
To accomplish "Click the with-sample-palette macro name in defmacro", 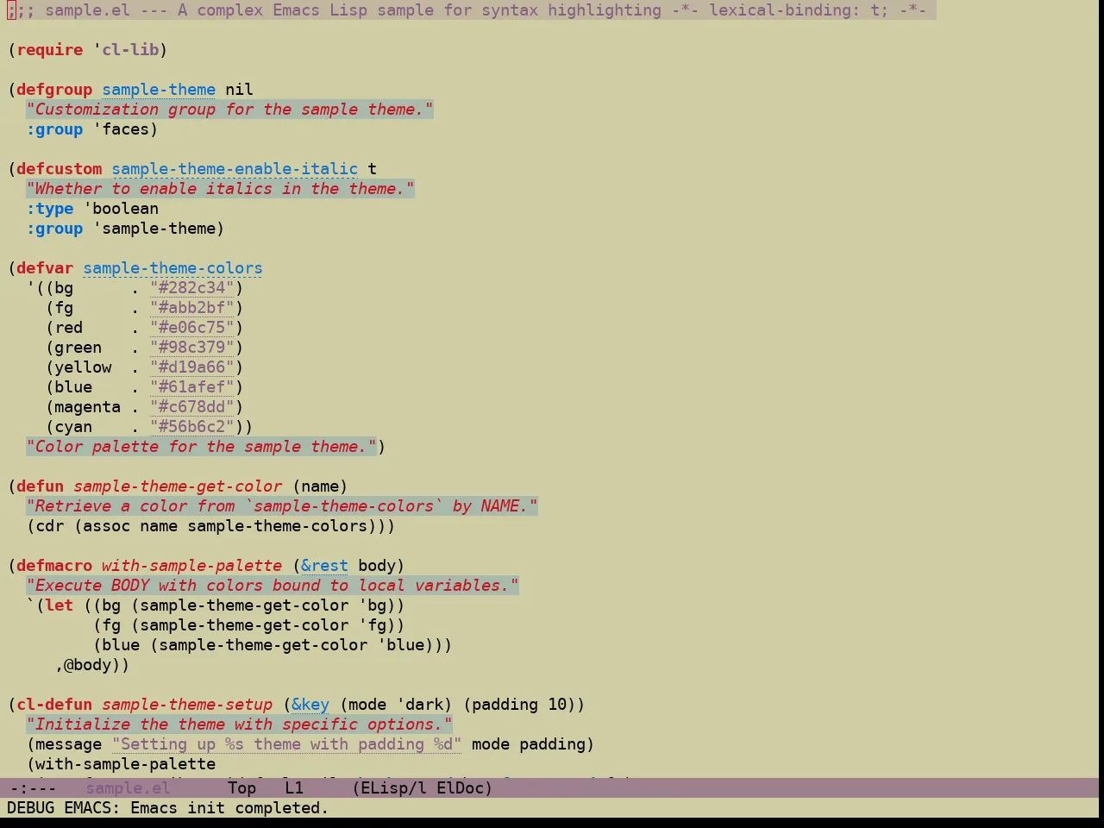I will pos(191,566).
